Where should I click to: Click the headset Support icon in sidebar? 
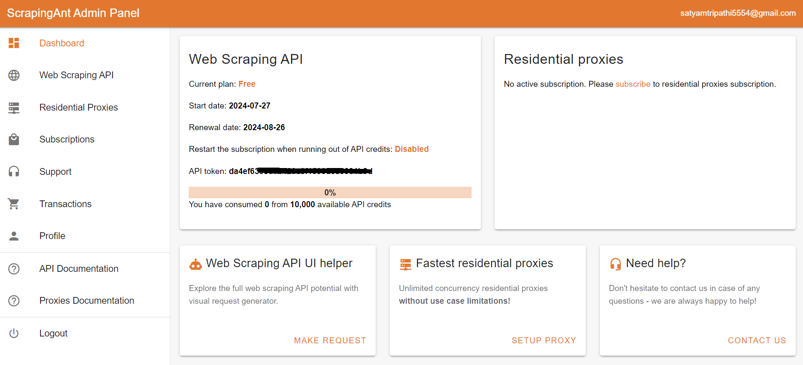pyautogui.click(x=14, y=171)
